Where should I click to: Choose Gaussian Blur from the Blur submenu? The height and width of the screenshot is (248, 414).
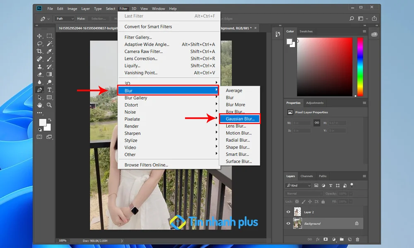pyautogui.click(x=240, y=119)
